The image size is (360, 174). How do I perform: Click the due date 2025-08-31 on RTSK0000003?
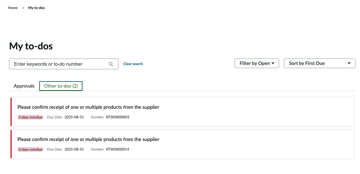pos(74,117)
